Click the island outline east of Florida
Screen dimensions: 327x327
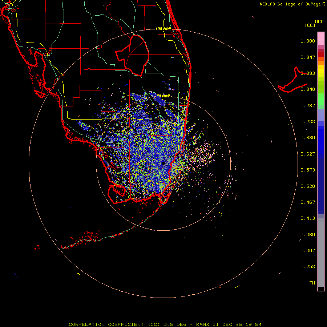[x=292, y=80]
